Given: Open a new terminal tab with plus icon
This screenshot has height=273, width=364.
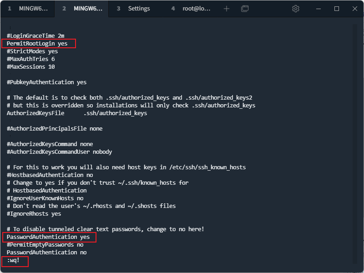Looking at the screenshot, I should [227, 9].
